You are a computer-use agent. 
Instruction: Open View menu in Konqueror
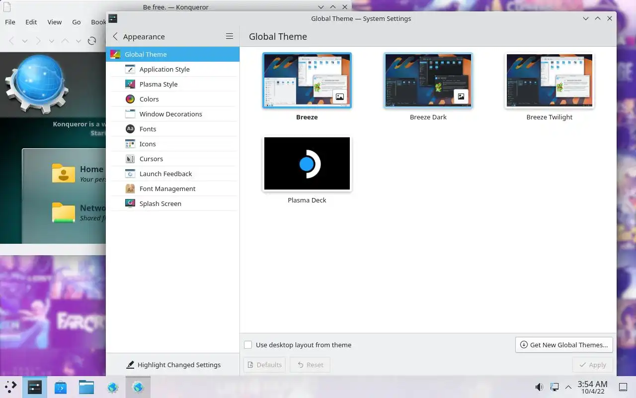[55, 22]
